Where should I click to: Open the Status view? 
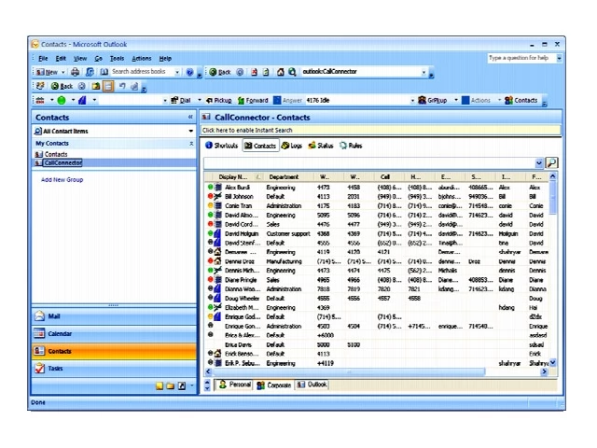[x=320, y=146]
